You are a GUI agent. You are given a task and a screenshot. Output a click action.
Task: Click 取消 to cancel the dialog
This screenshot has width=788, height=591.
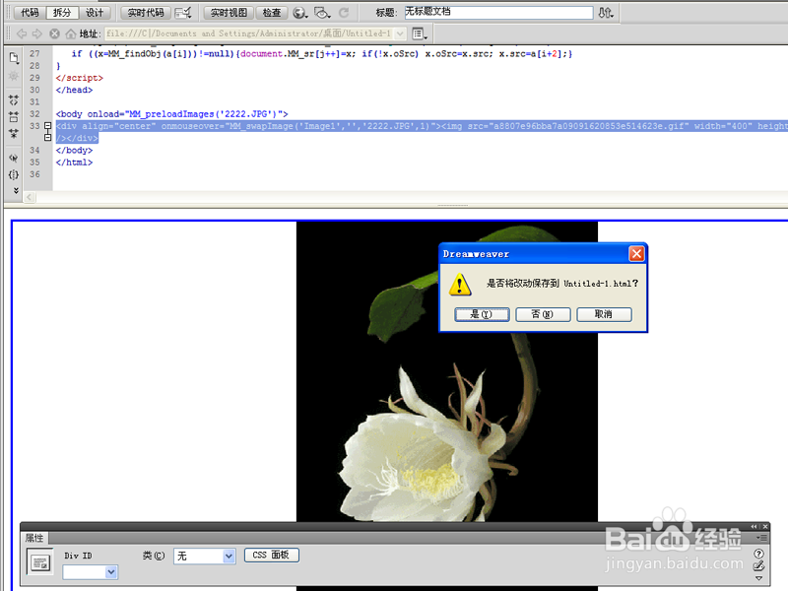tap(604, 314)
